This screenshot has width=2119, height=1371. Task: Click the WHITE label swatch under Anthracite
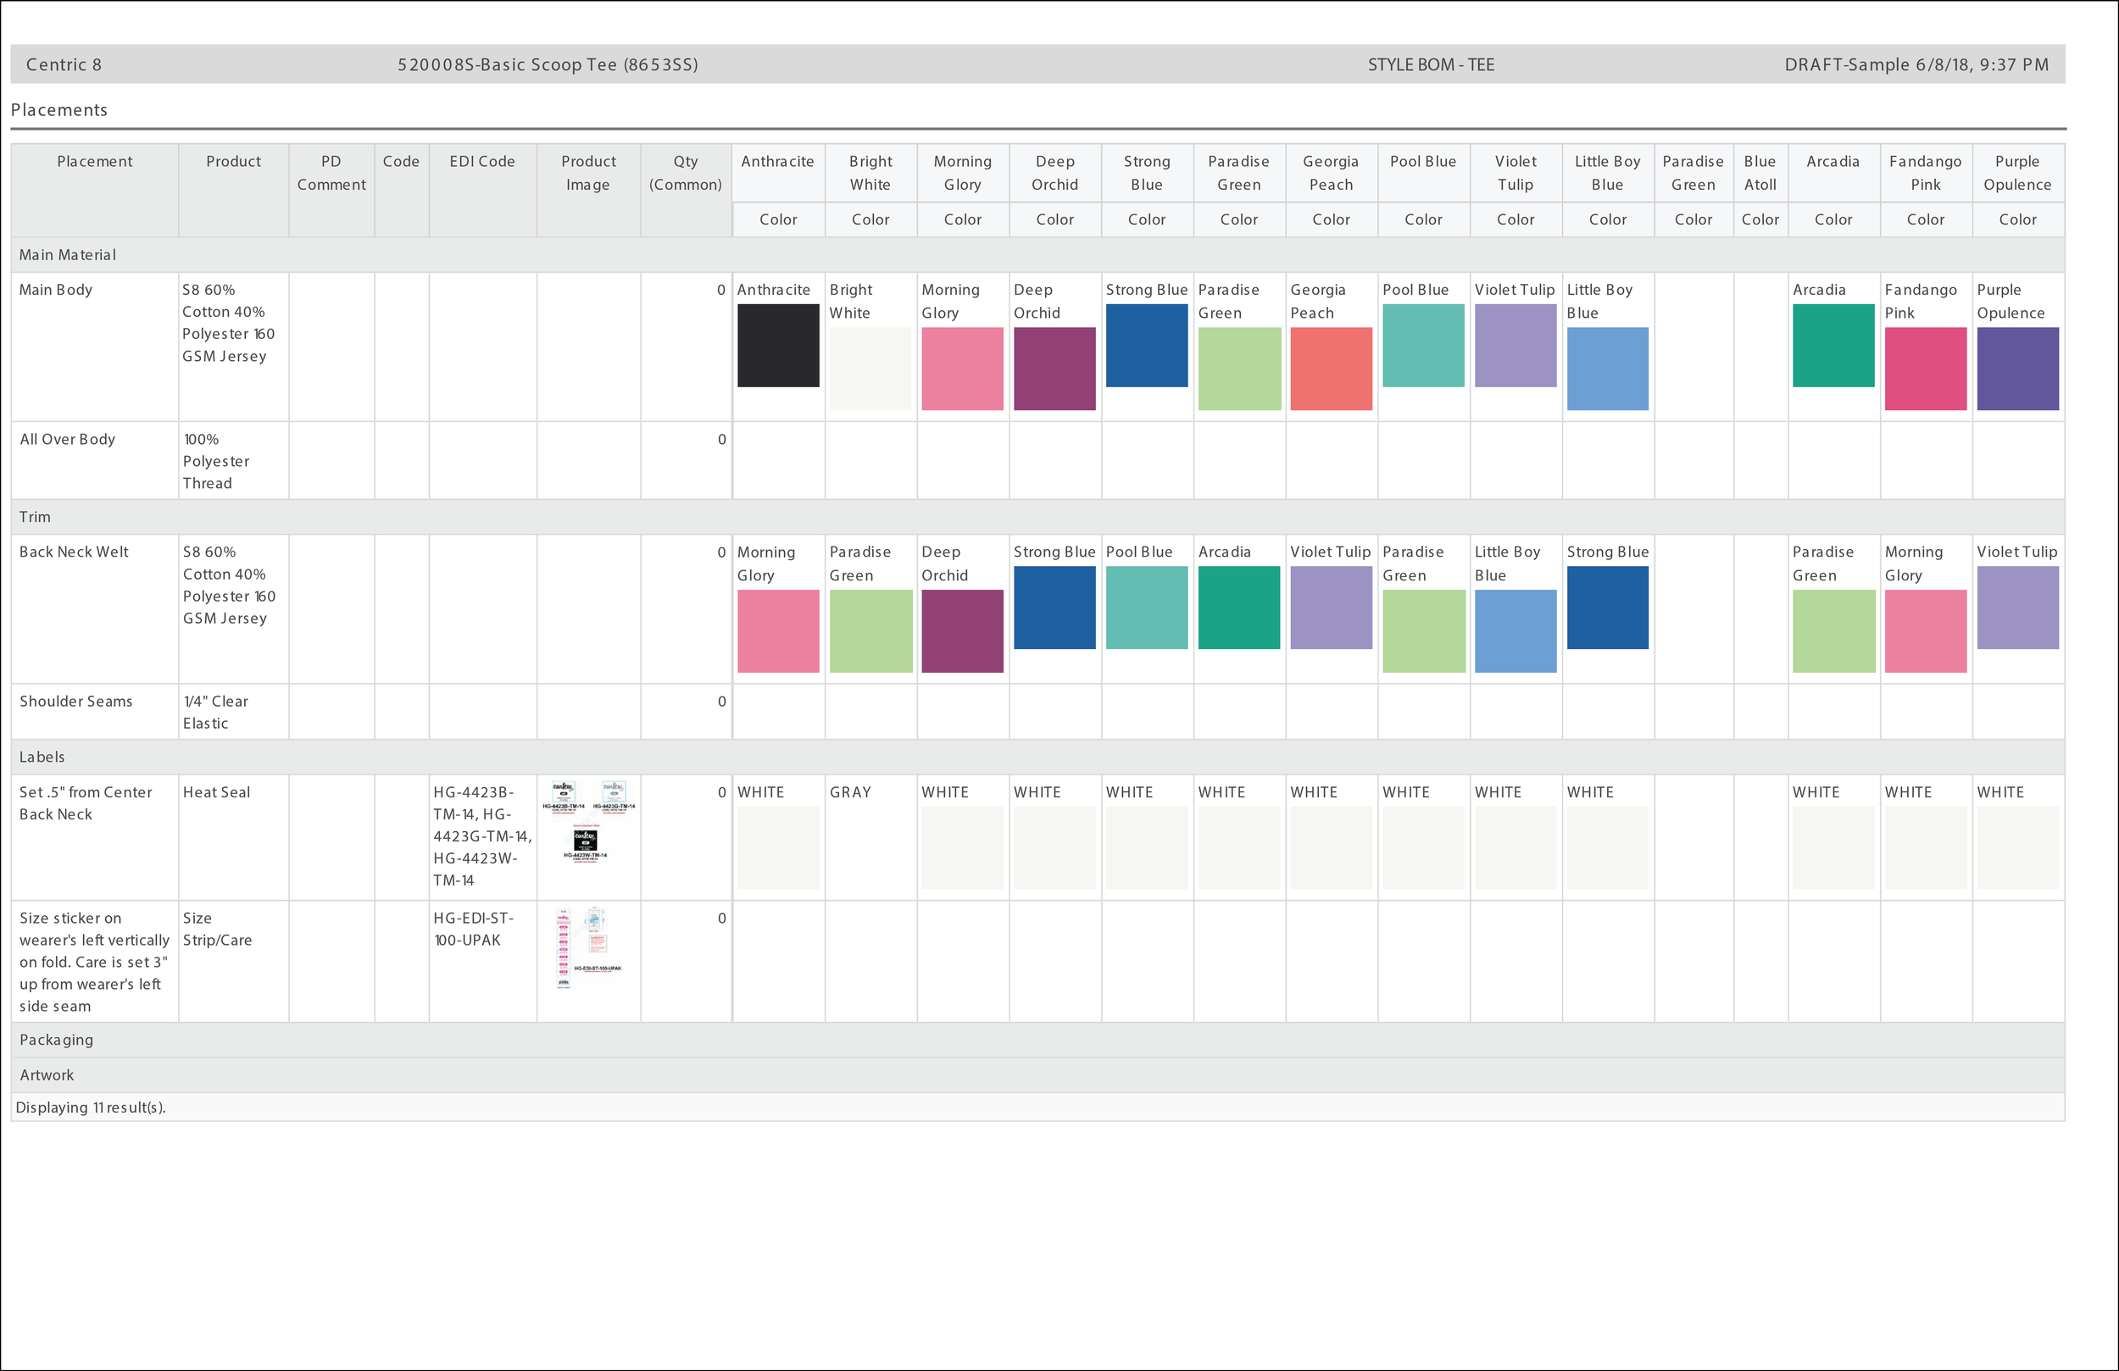pos(777,847)
